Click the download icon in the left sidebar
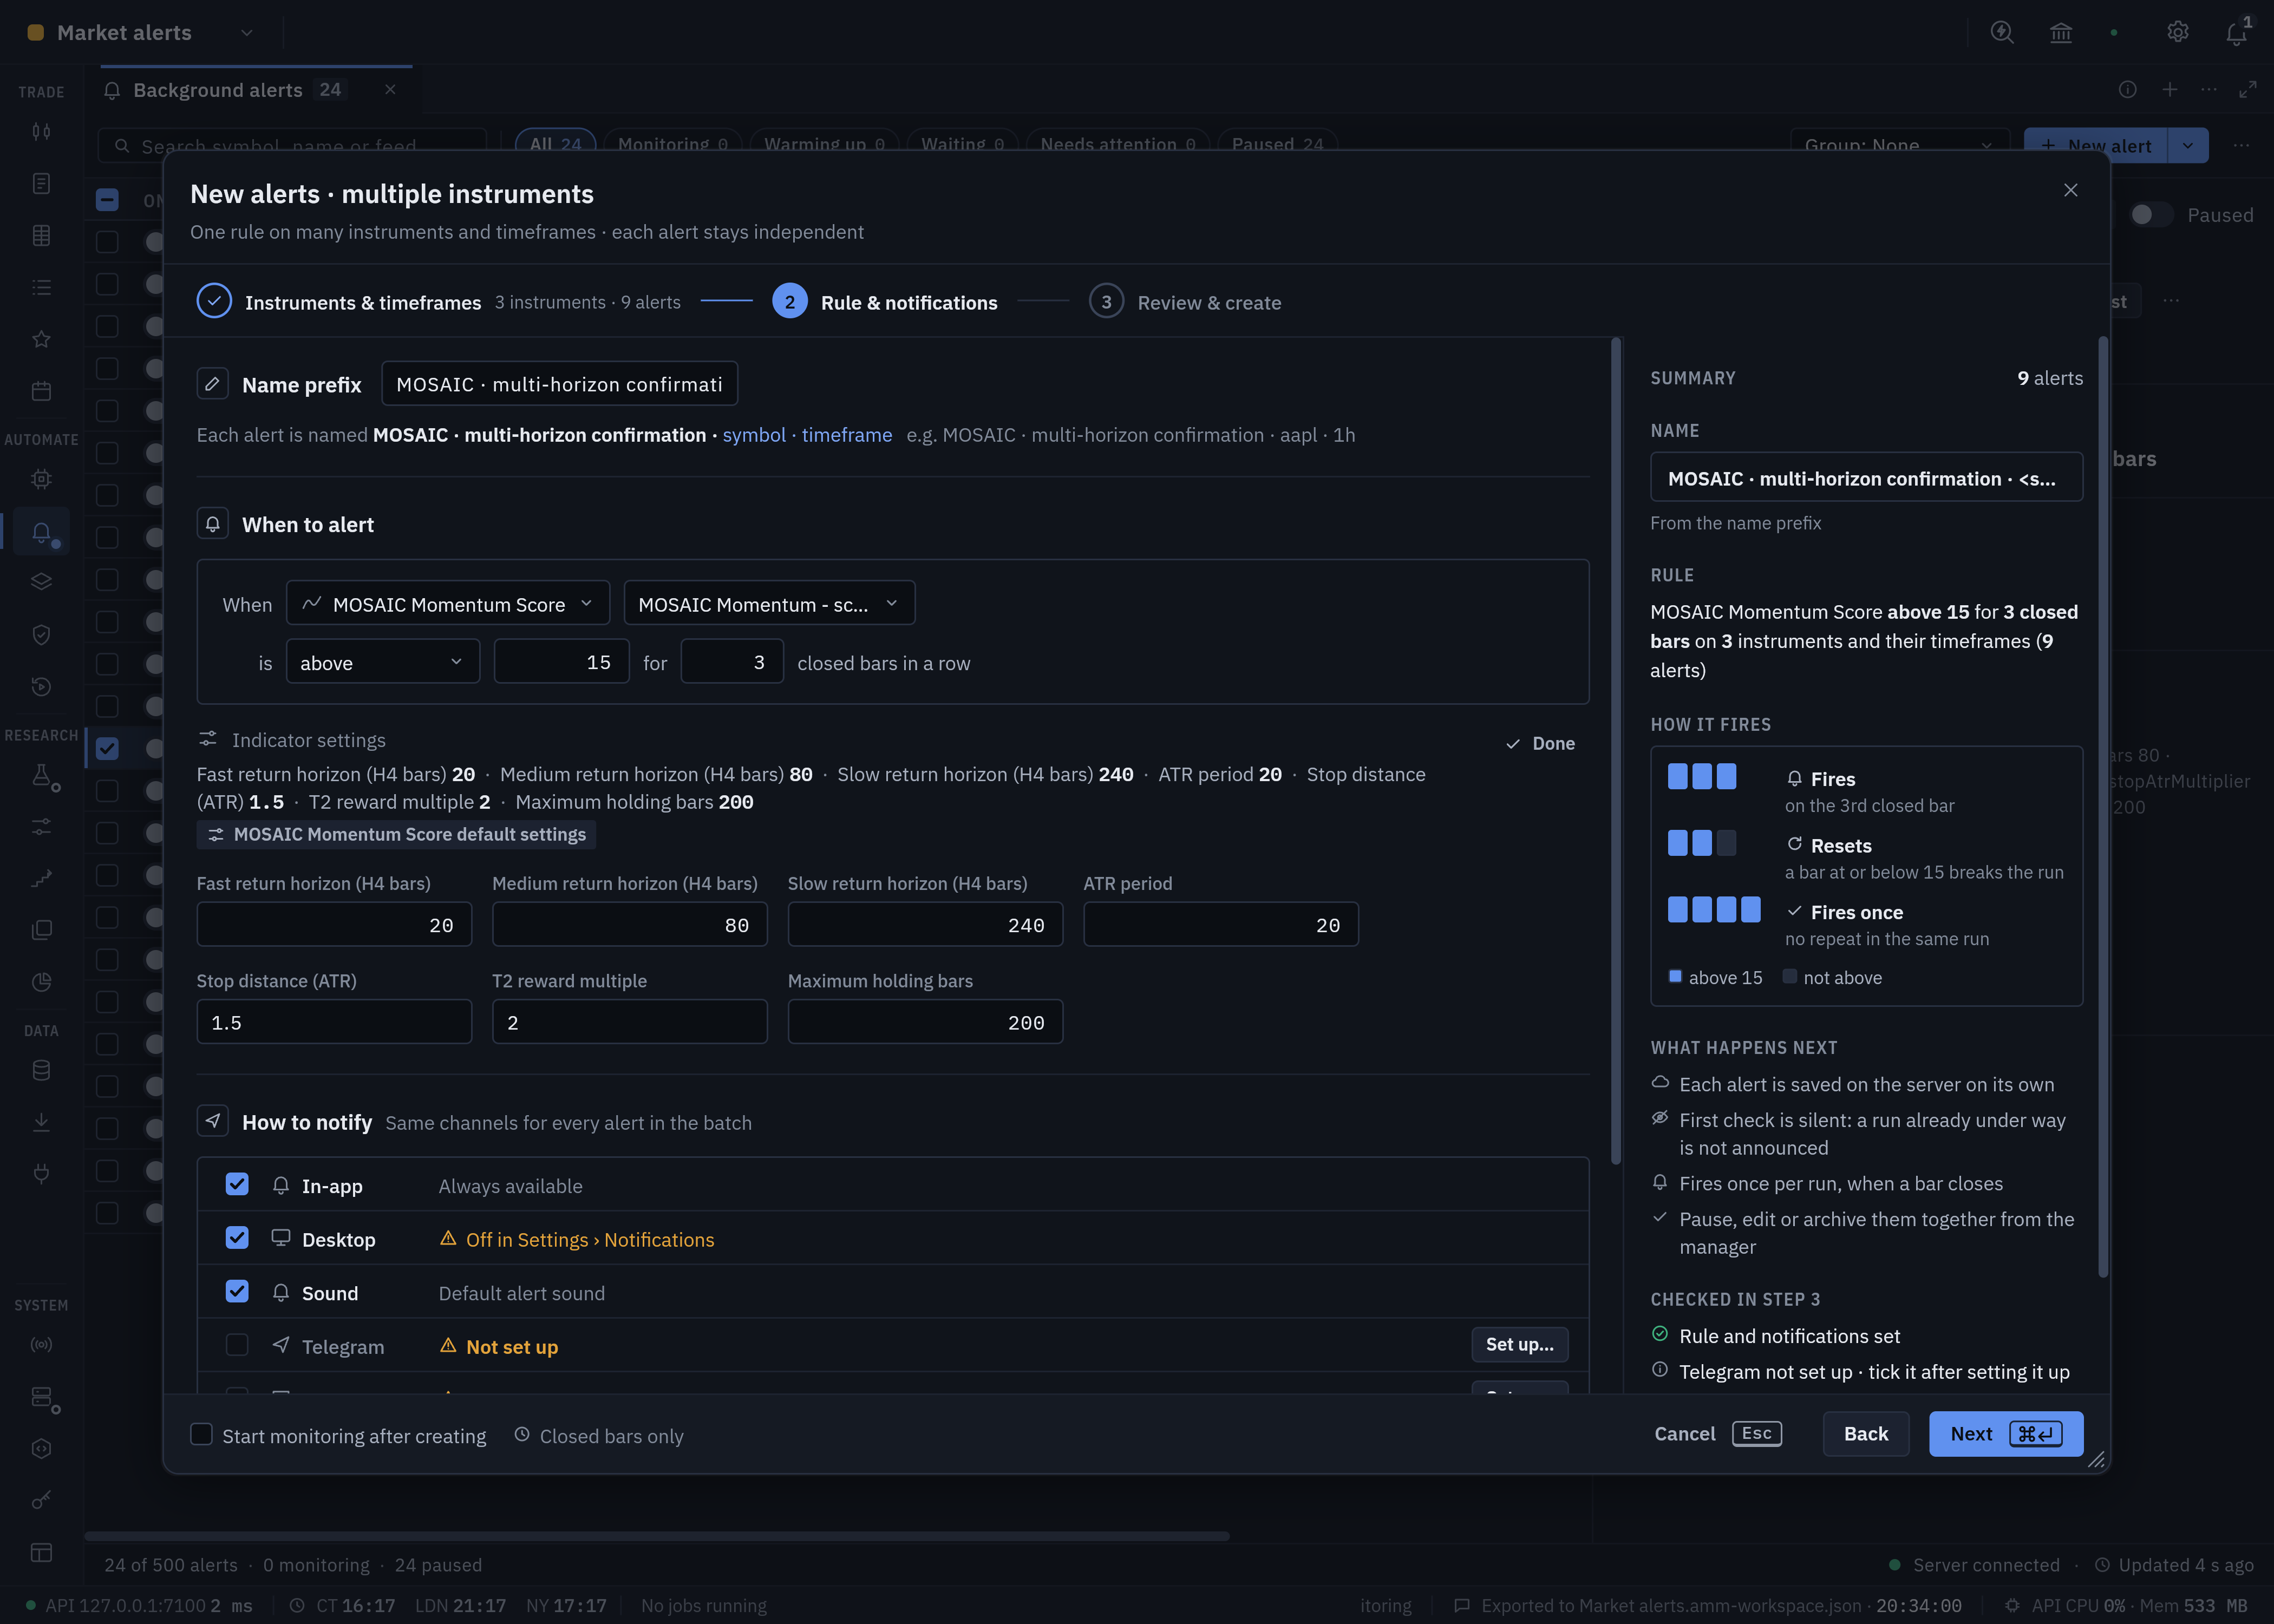Image resolution: width=2274 pixels, height=1624 pixels. point(41,1122)
